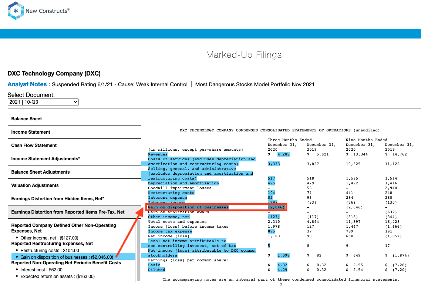Click the highlighted Revenues line in filing
Screen dimensions: 421x288
[x=158, y=154]
